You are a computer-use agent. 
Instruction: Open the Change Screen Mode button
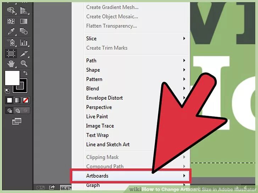17,121
